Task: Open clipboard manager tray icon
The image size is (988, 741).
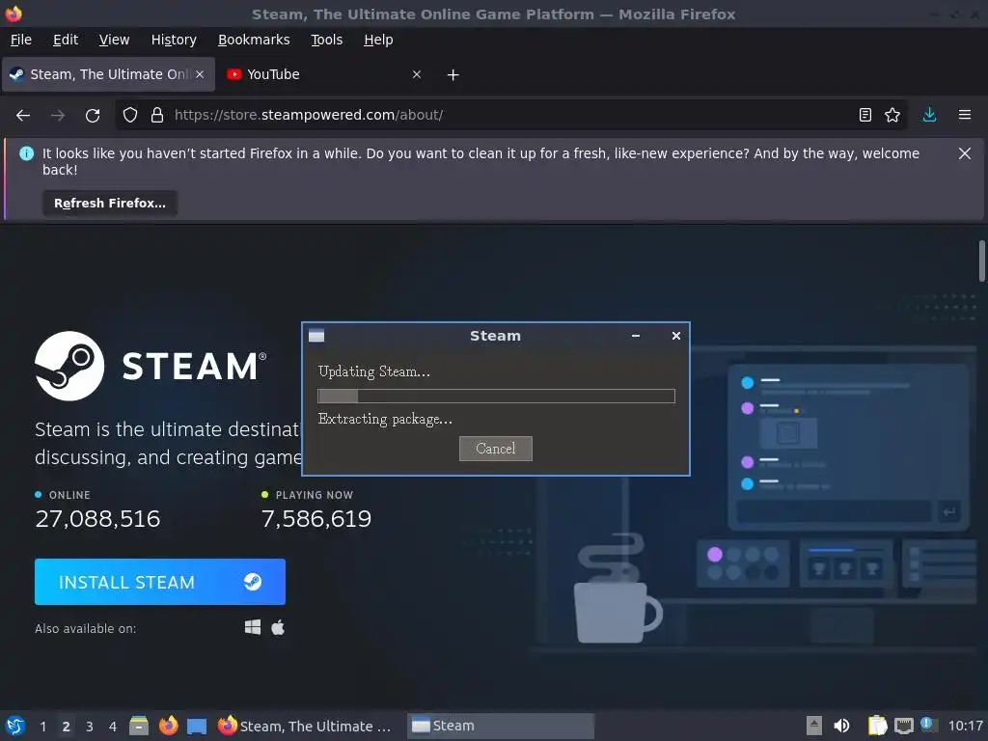Action: pos(877,726)
